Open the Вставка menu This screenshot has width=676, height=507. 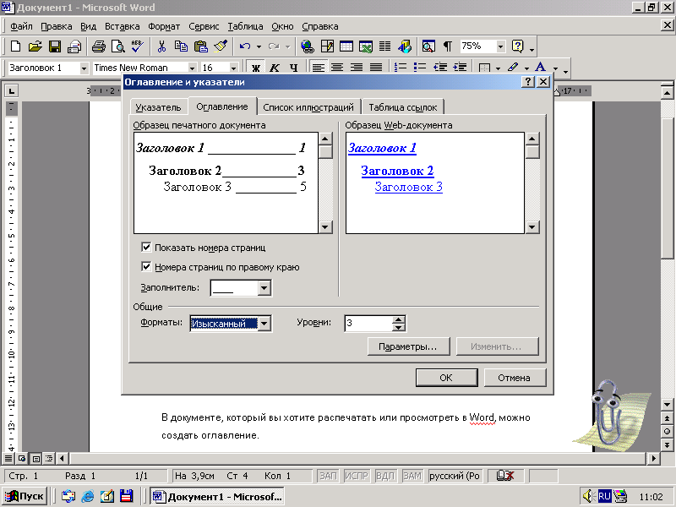[122, 26]
